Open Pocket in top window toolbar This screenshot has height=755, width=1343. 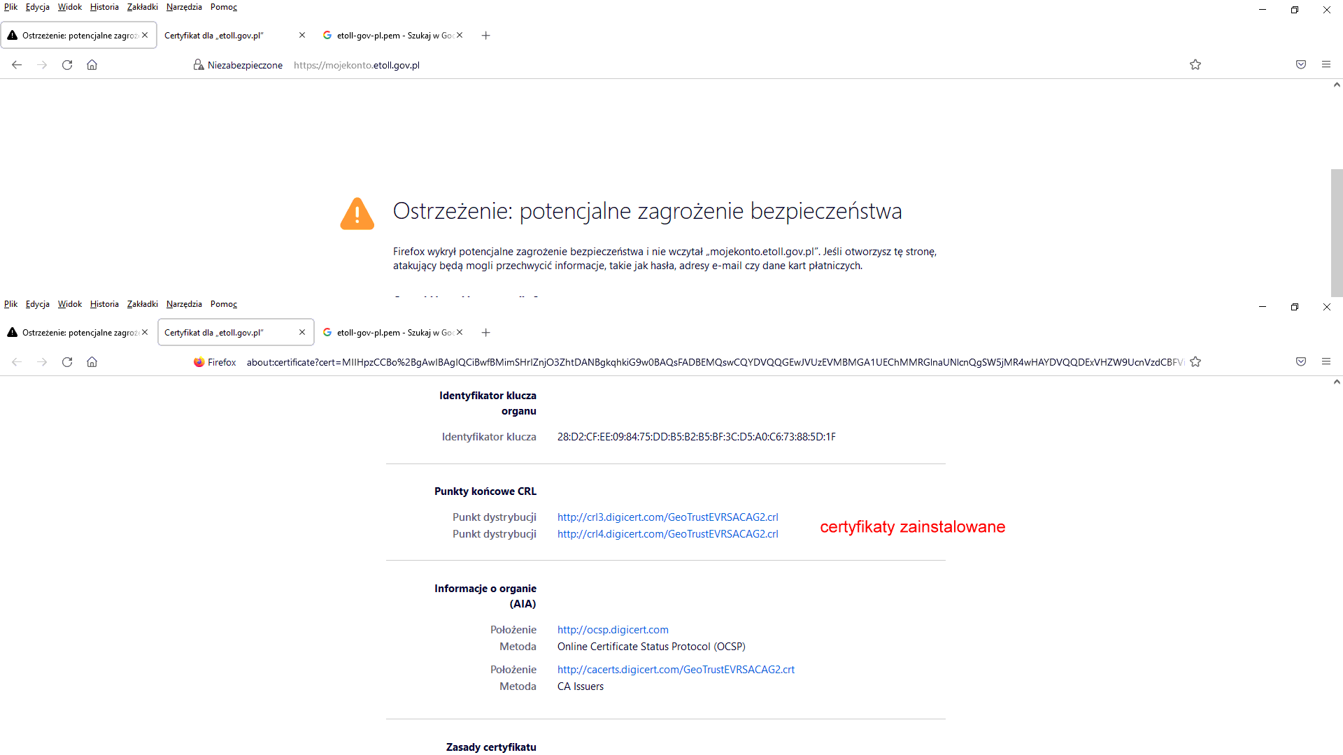pyautogui.click(x=1301, y=65)
